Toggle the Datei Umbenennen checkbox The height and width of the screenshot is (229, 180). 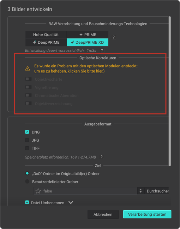point(27,203)
